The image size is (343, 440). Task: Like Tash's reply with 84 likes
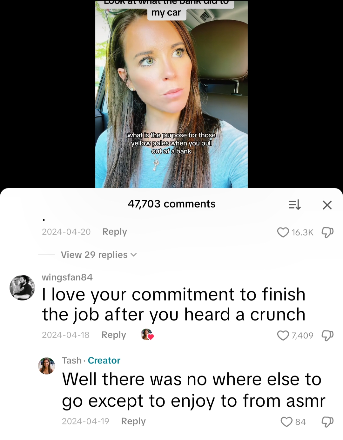point(286,422)
